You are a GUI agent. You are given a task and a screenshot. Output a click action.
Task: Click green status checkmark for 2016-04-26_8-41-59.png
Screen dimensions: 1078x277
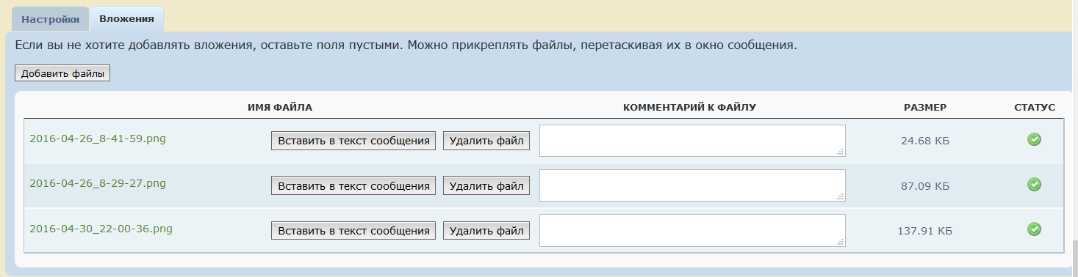tap(1034, 139)
